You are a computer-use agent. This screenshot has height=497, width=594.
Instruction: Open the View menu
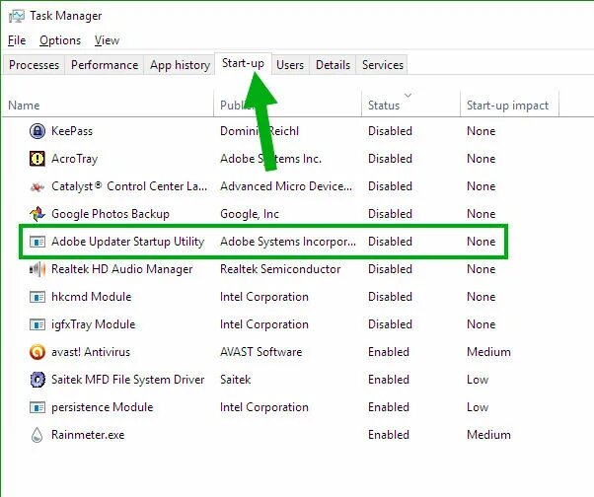click(x=107, y=40)
